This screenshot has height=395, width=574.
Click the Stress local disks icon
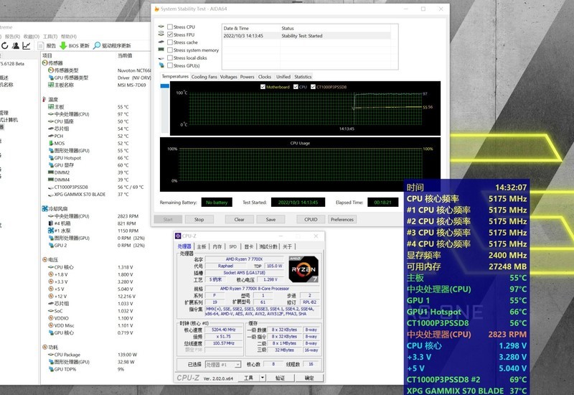coord(161,58)
